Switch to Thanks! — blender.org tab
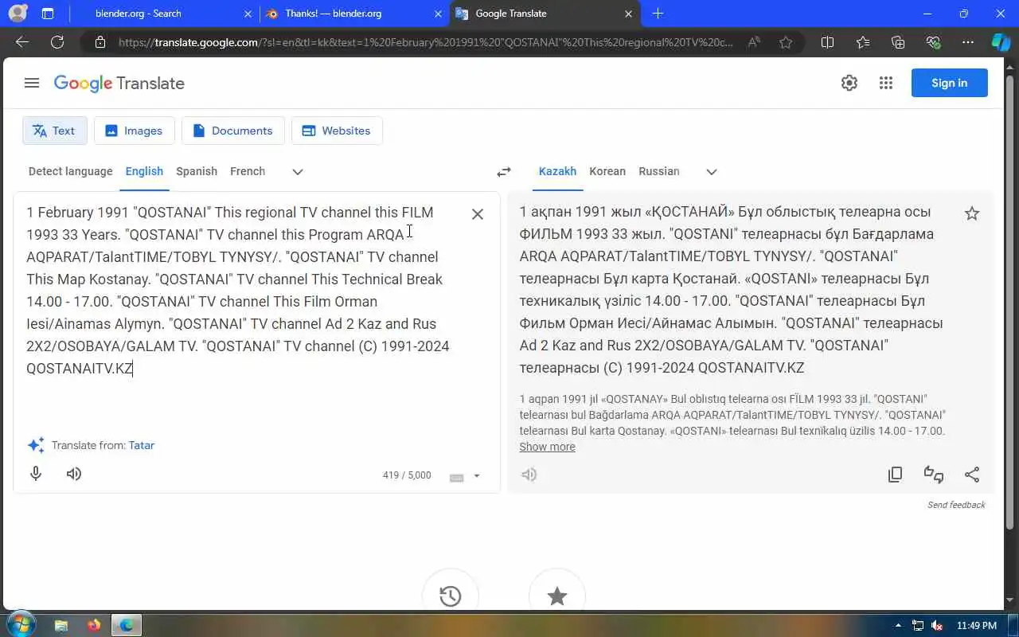This screenshot has width=1019, height=637. click(x=354, y=14)
